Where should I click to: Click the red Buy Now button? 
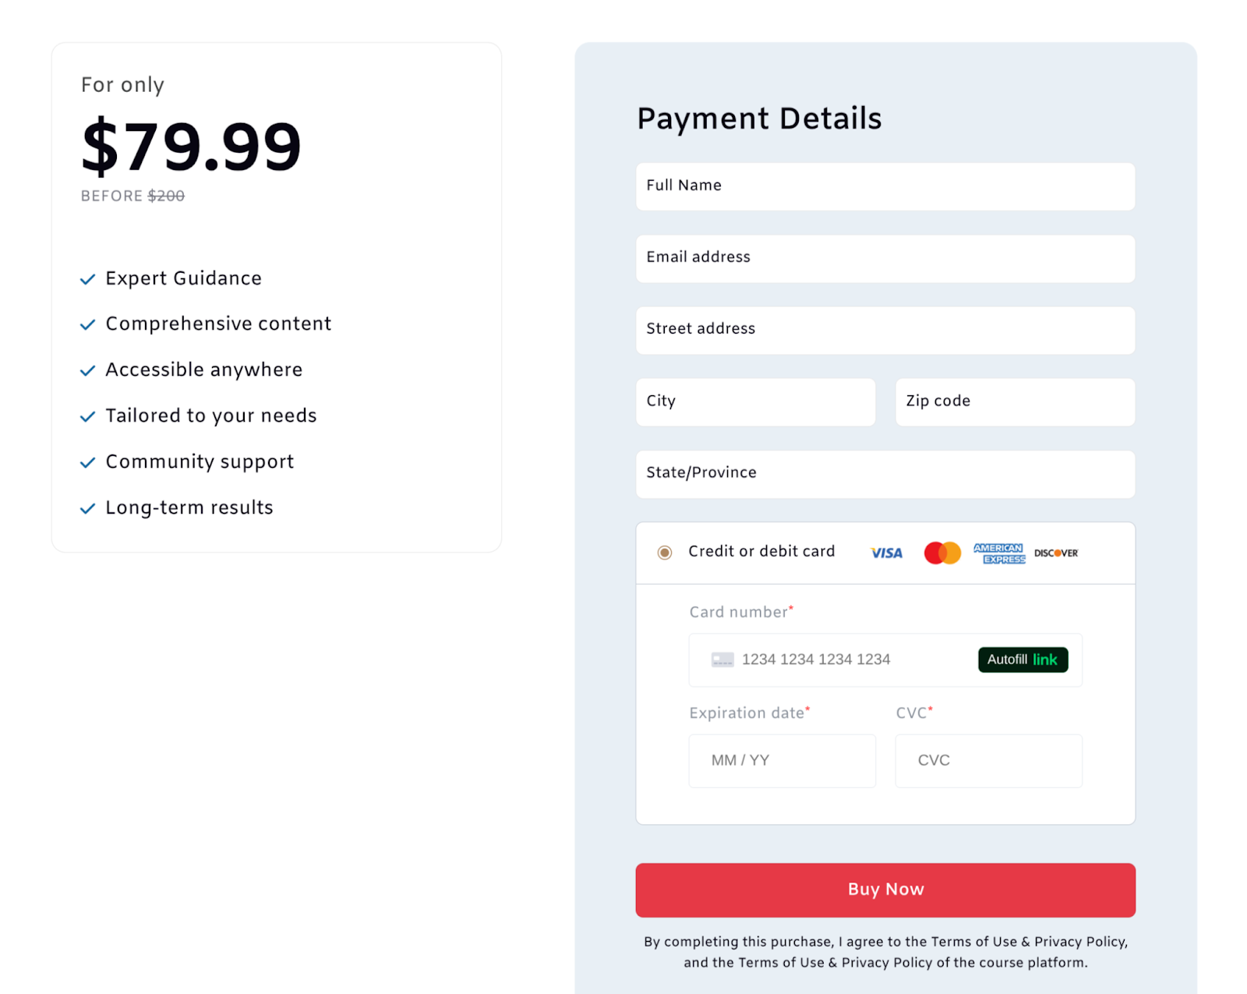[885, 890]
